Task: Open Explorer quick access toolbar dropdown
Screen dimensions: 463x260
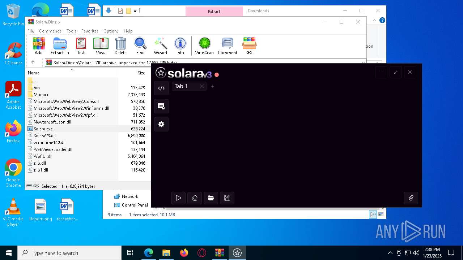Action: pos(135,11)
